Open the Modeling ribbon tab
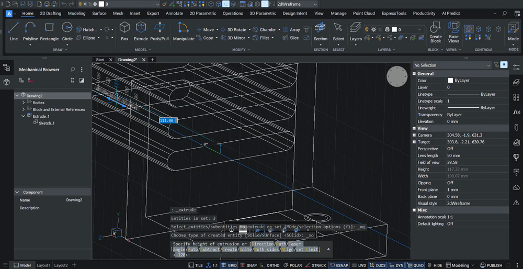The image size is (523, 269). pos(77,14)
